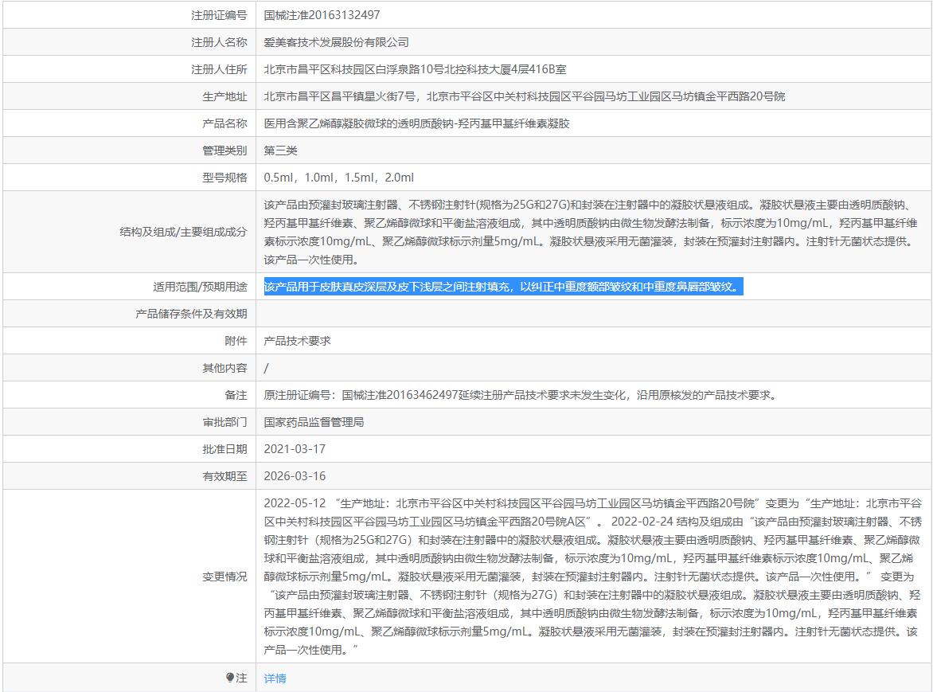Click the 第三类 management category value
The width and height of the screenshot is (933, 692).
click(x=280, y=151)
